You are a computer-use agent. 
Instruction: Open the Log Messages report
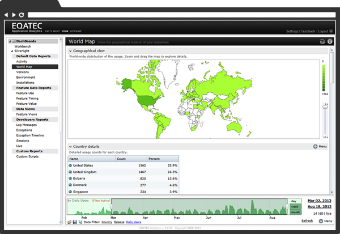(x=27, y=125)
